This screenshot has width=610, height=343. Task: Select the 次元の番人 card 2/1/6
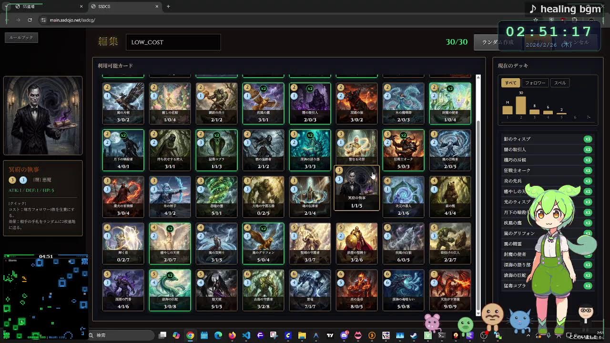[403, 197]
